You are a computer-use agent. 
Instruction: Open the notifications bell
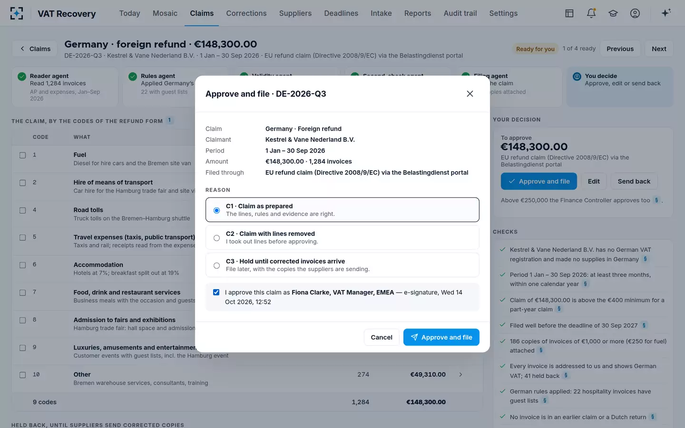591,13
